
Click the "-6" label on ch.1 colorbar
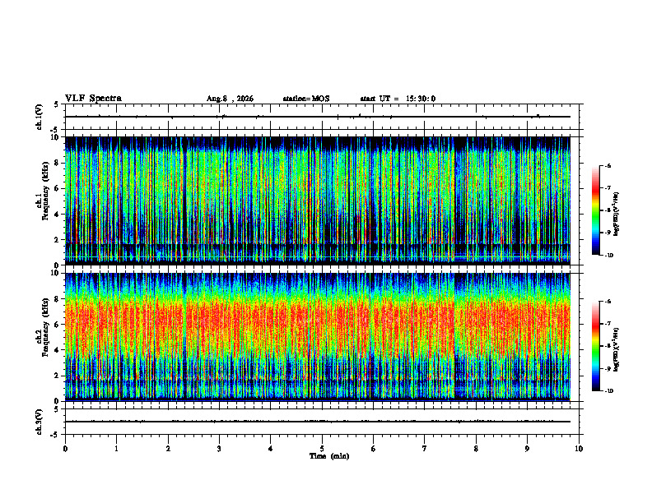click(608, 165)
